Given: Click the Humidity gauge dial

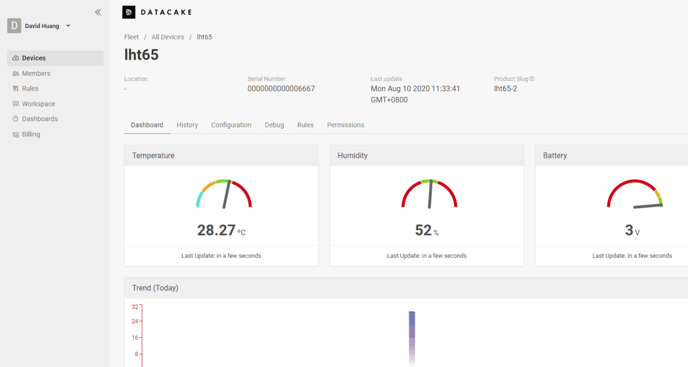Looking at the screenshot, I should 429,194.
